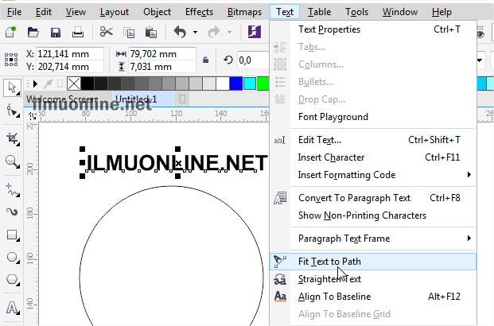Select the Freehand tool
Image resolution: width=494 pixels, height=326 pixels.
(13, 189)
